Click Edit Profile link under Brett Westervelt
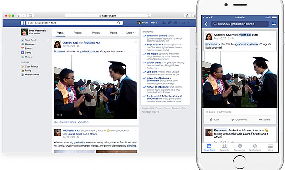The image size is (285, 170). pos(34,34)
